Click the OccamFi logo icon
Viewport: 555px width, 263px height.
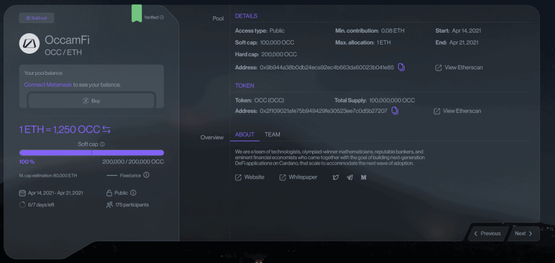29,43
